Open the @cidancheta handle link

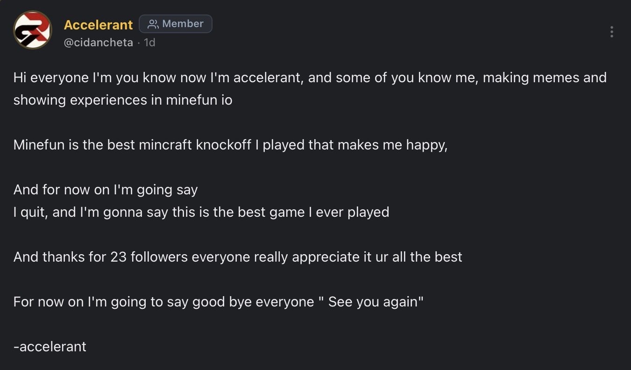(x=98, y=43)
